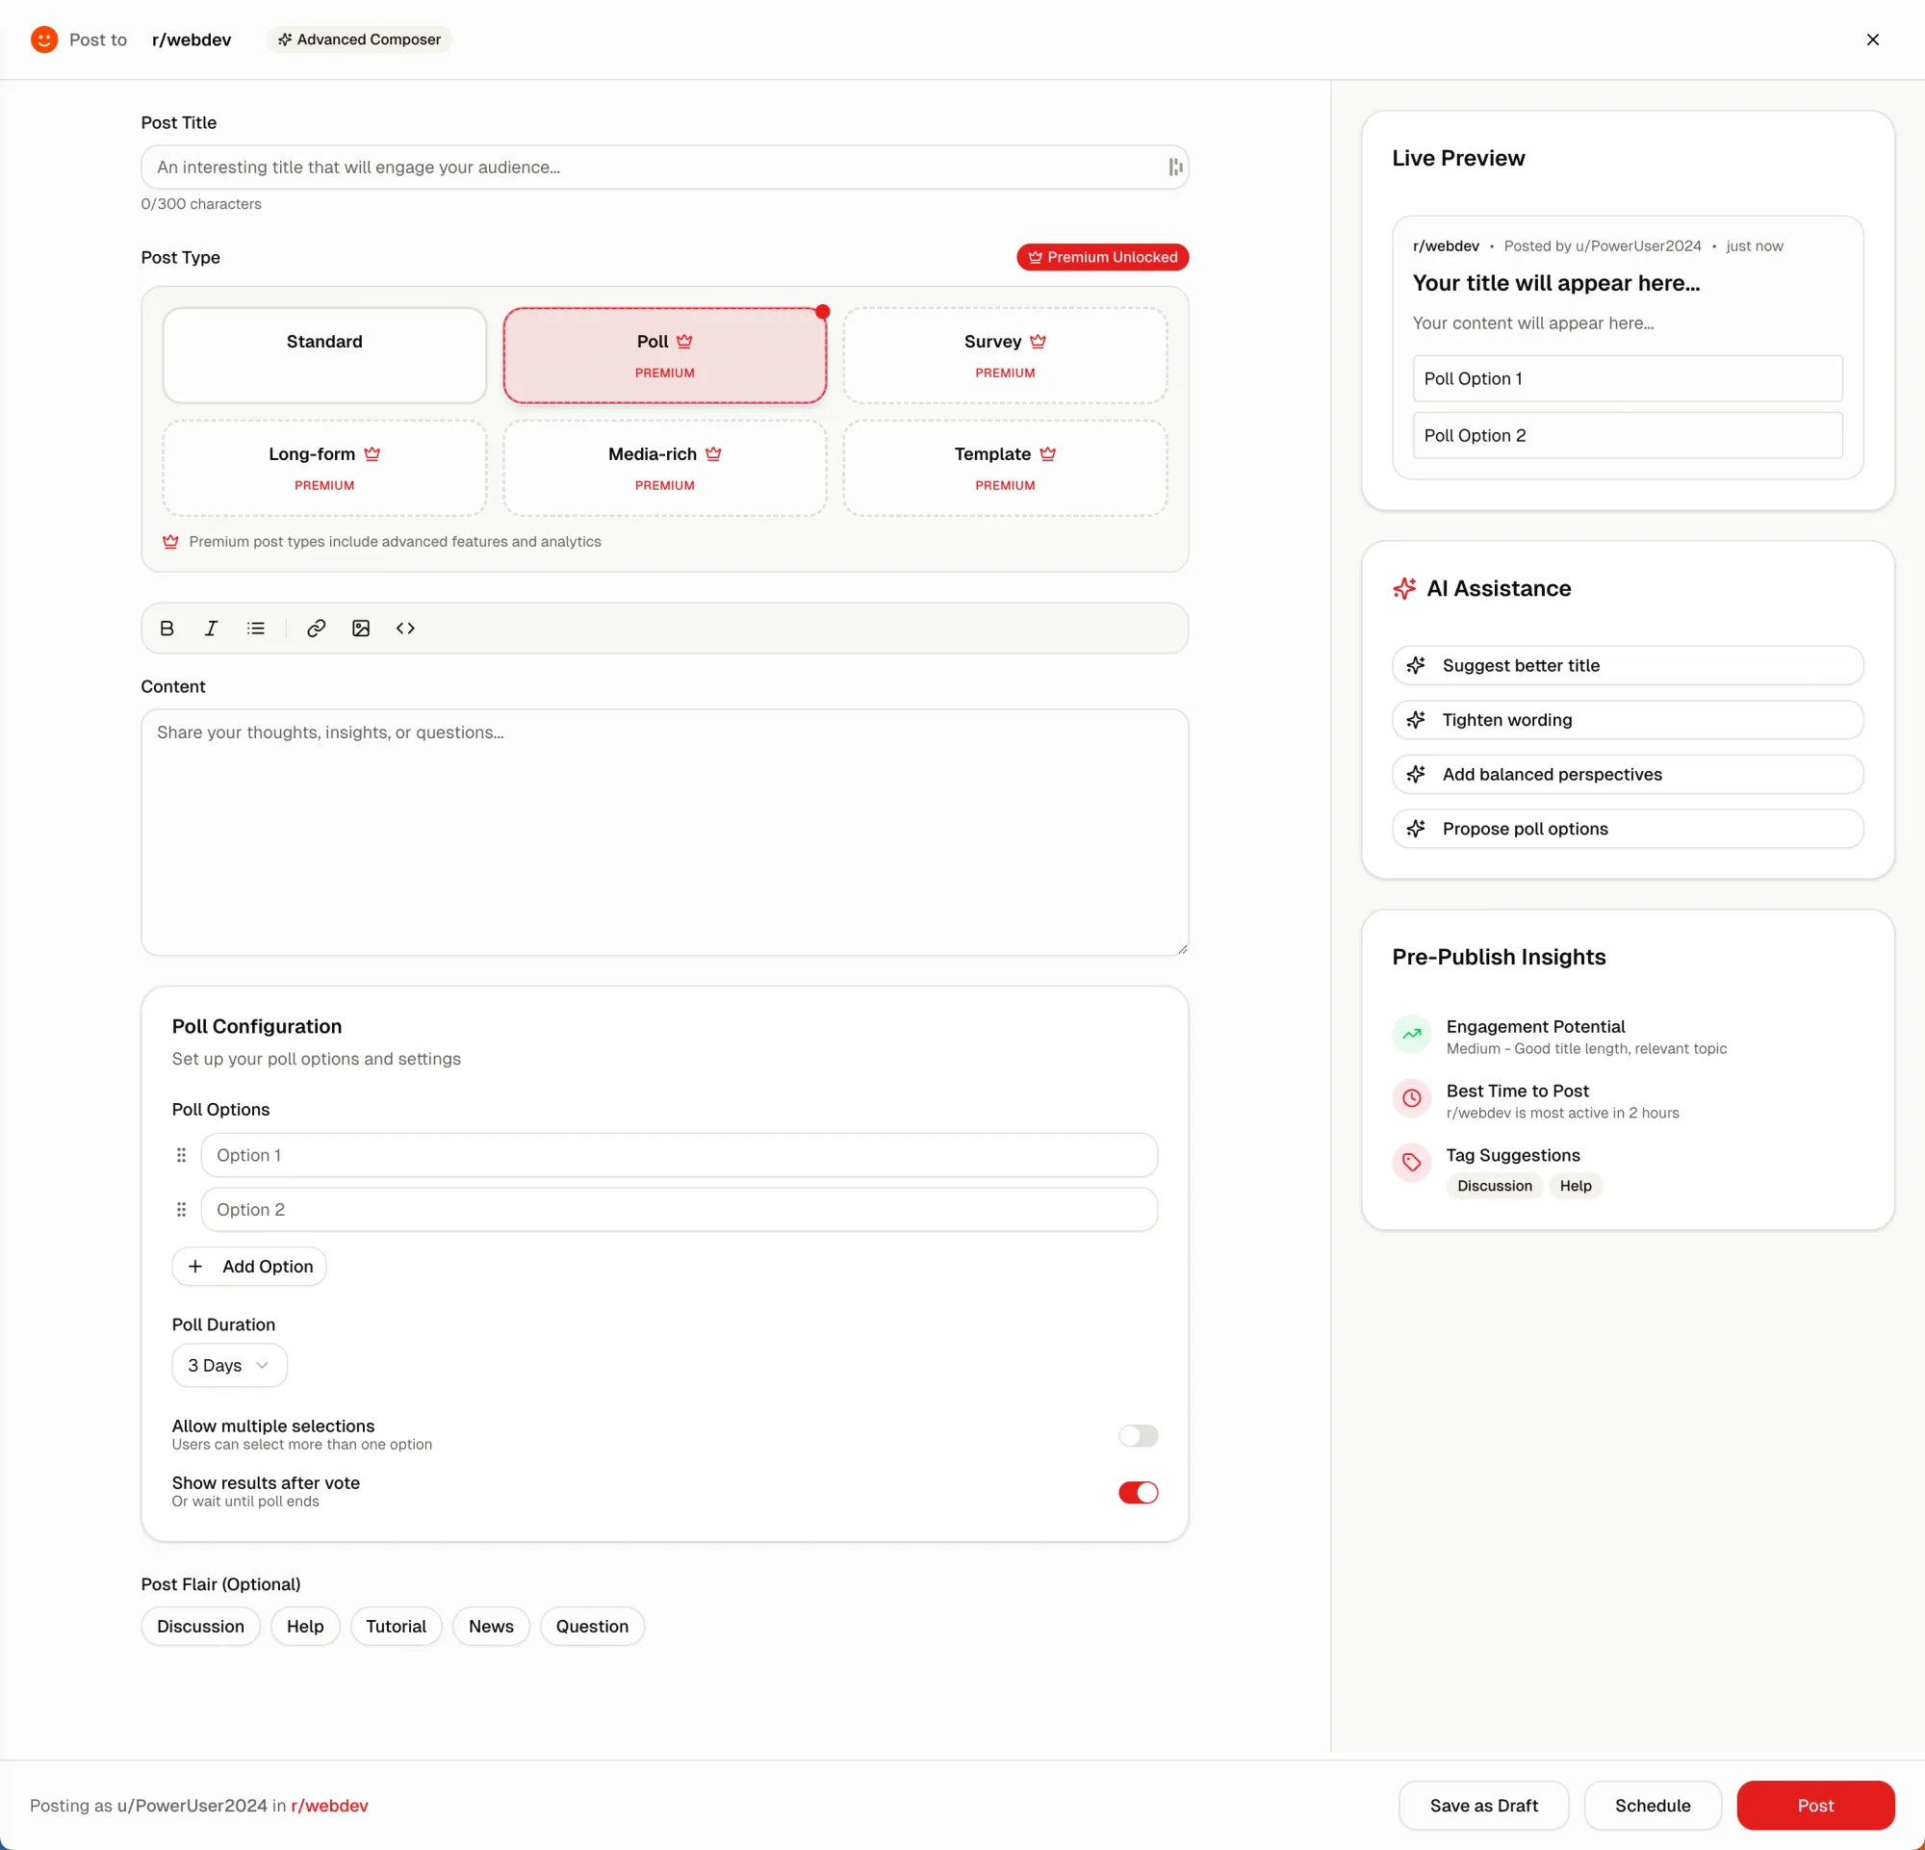Screen dimensions: 1925x1850
Task: Save the post as a draft
Action: (1483, 1805)
